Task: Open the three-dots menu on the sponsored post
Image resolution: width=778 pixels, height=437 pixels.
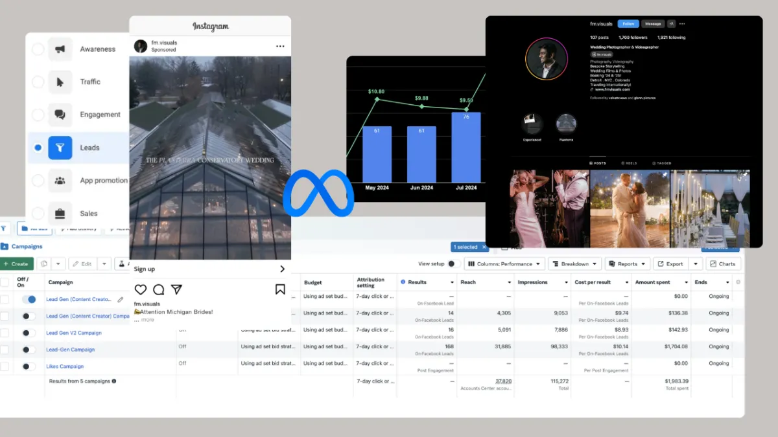Action: [280, 46]
